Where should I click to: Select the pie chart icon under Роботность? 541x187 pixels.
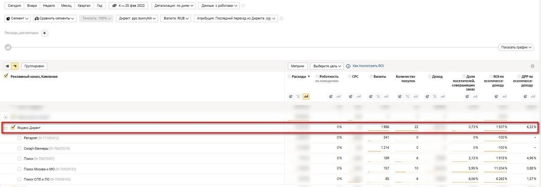point(331,96)
